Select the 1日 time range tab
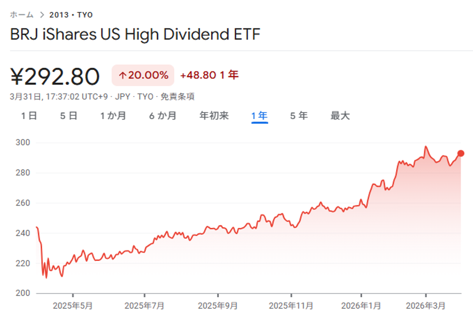This screenshot has height=317, width=473. [x=29, y=116]
